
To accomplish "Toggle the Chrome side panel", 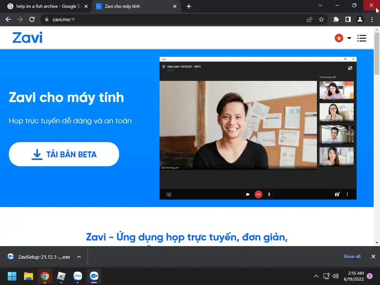I will click(x=348, y=19).
